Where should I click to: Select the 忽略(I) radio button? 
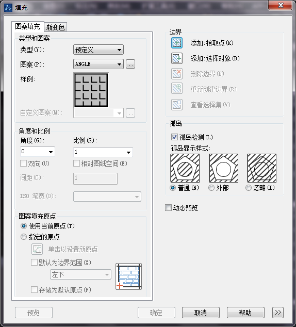coord(248,188)
